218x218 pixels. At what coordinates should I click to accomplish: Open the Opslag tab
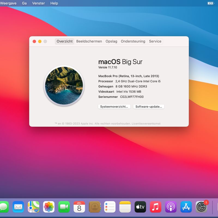(x=111, y=41)
